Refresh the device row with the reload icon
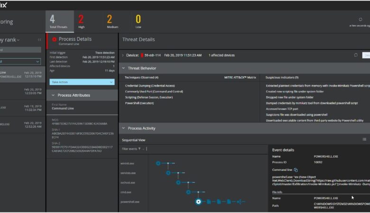The width and height of the screenshot is (370, 213). [x=356, y=55]
